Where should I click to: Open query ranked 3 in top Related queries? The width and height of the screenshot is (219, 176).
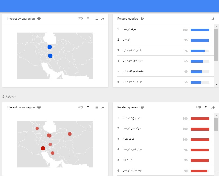(x=132, y=50)
